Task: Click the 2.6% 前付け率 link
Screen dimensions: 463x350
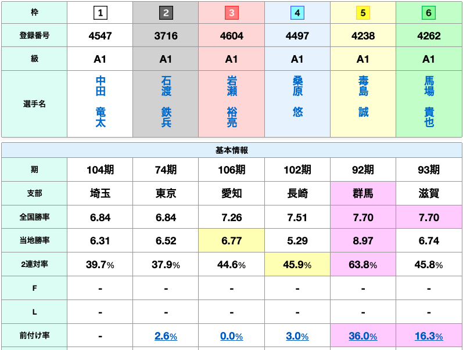Action: (x=166, y=336)
